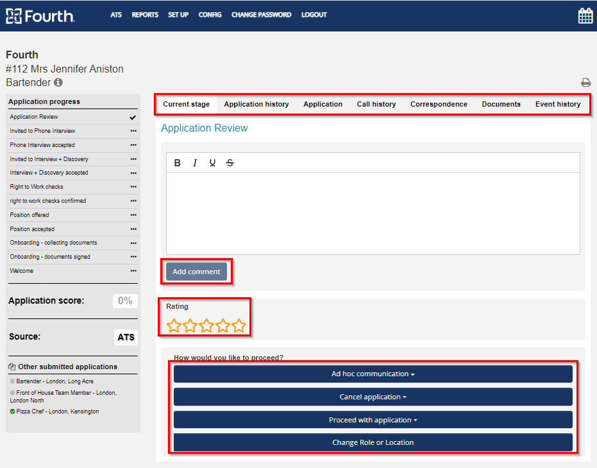The width and height of the screenshot is (597, 468).
Task: Click ellipsis for Phone Interview accepted
Action: (x=133, y=145)
